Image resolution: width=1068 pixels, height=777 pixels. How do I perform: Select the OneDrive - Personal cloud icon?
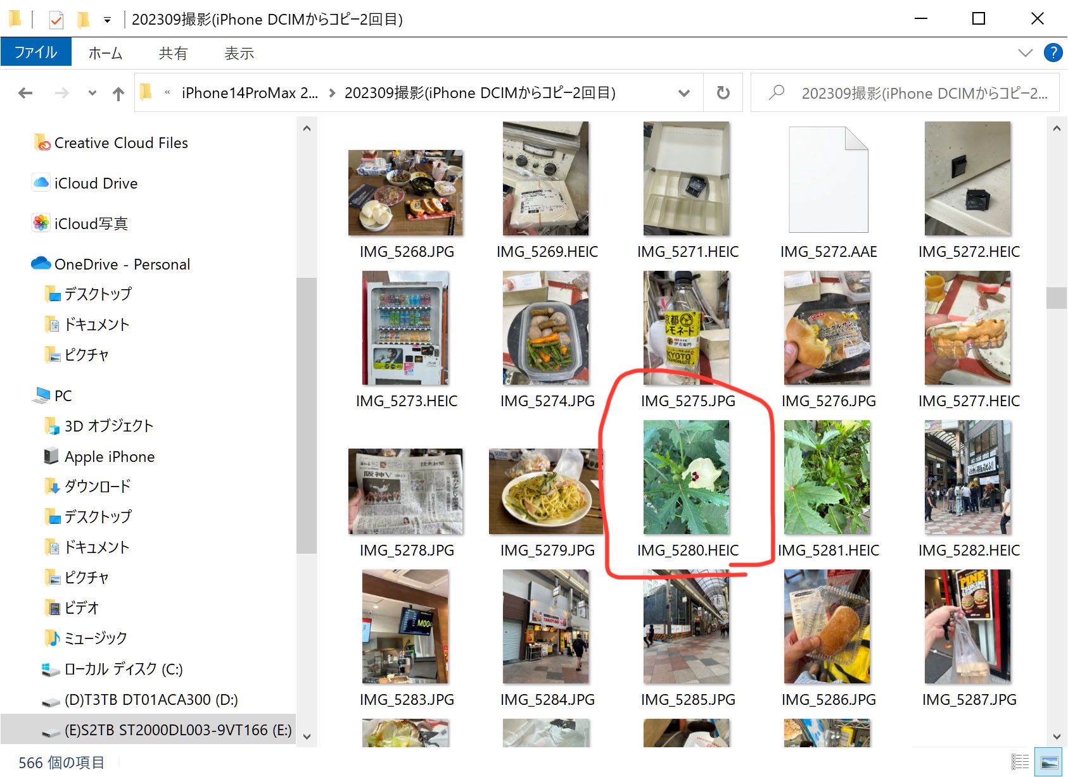click(41, 263)
